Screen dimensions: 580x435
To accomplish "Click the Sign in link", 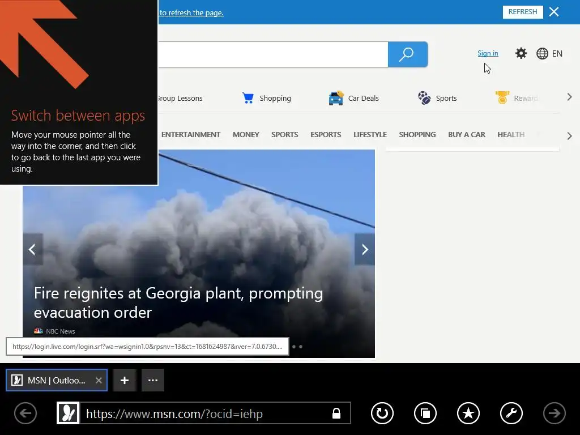I will [x=488, y=53].
